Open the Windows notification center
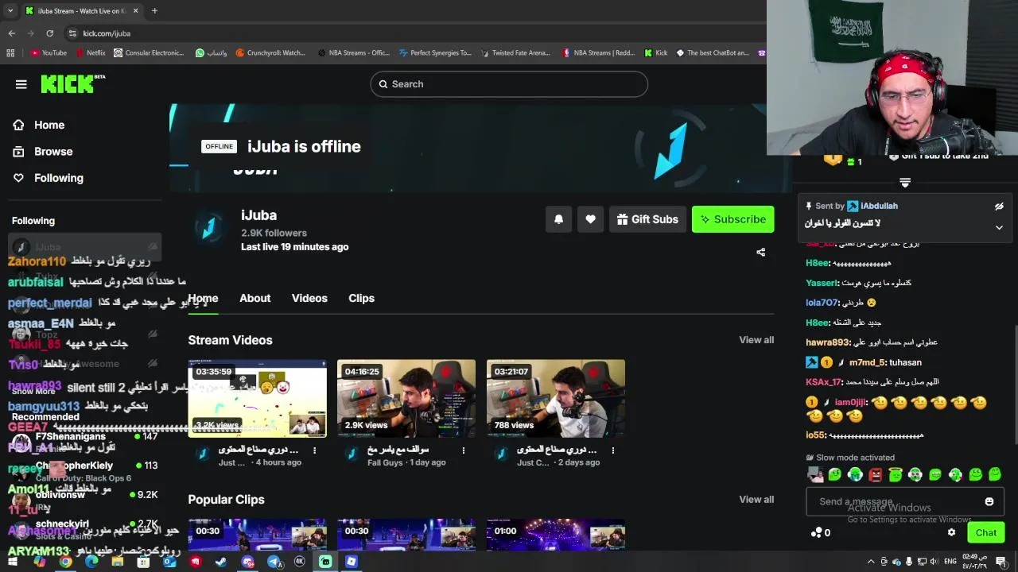Viewport: 1018px width, 572px height. coord(1001,562)
